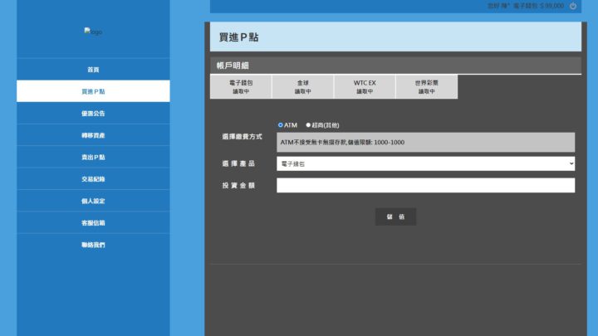Click the logo image in sidebar

click(x=93, y=32)
